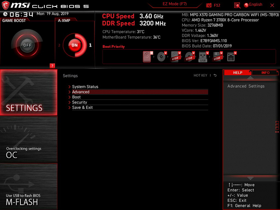Switch to EZ Mode (F7)
Image resolution: width=280 pixels, height=210 pixels.
tap(174, 4)
